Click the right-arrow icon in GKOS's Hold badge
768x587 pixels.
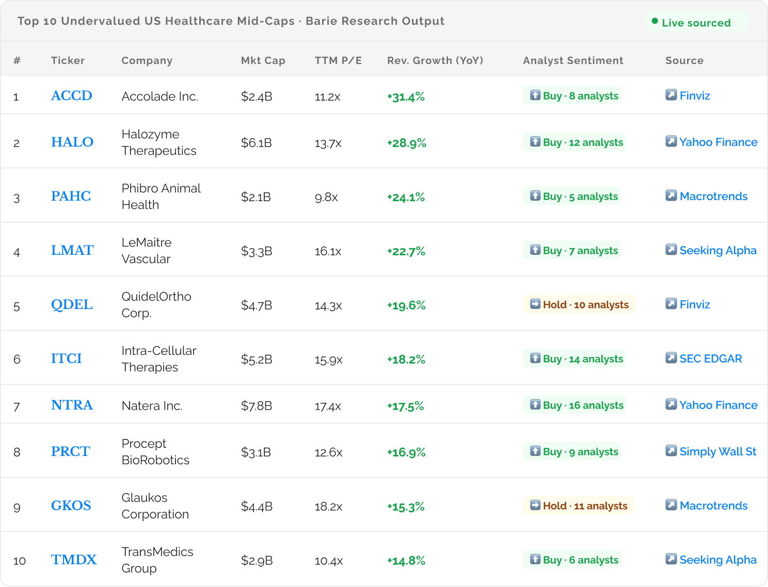tap(535, 506)
